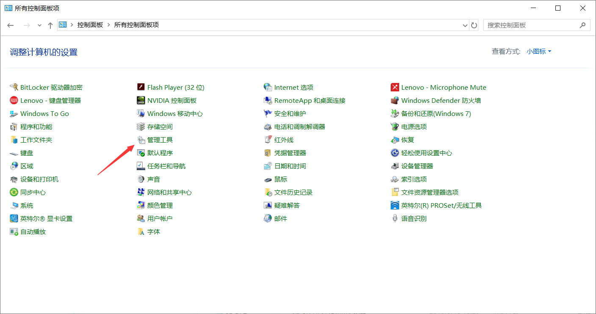
Task: Expand chevron before 控制面板 in address bar
Action: click(x=72, y=25)
